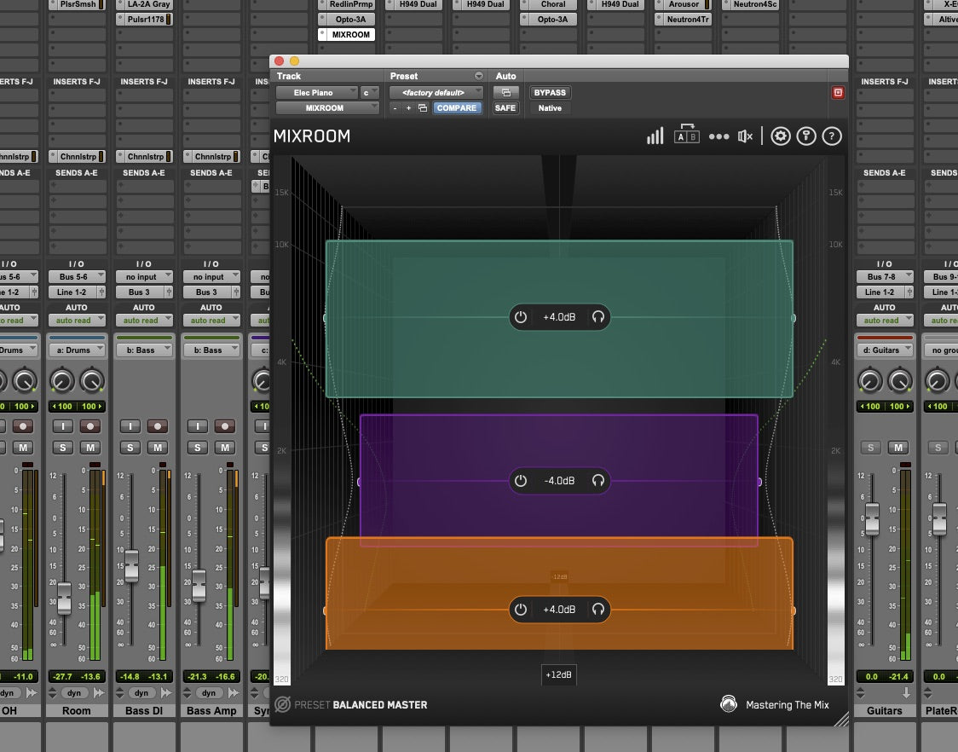Open the Elec Piano track selector
The width and height of the screenshot is (958, 752).
[x=316, y=92]
